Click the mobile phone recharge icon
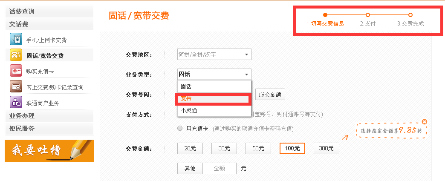 point(16,39)
